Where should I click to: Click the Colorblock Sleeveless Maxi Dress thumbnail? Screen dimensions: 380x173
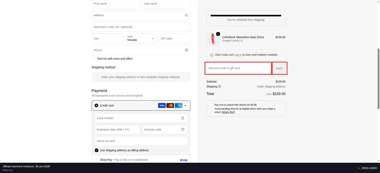[x=213, y=39]
